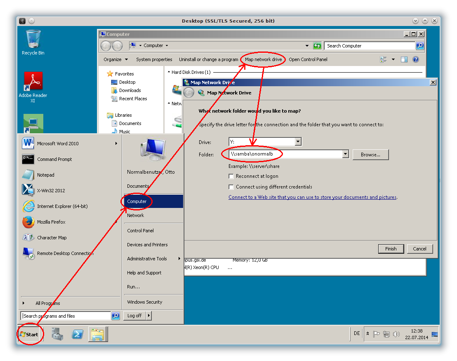Click Map network drive toolbar item
This screenshot has width=457, height=361.
coord(263,59)
